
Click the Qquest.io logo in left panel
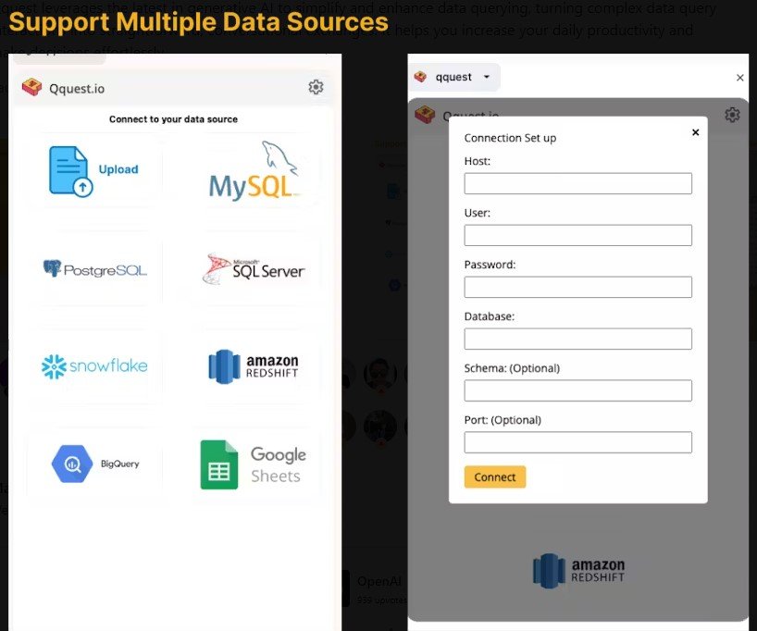(x=31, y=87)
